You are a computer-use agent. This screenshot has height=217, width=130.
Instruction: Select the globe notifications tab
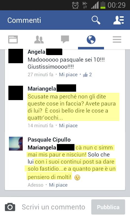pyautogui.click(x=91, y=40)
